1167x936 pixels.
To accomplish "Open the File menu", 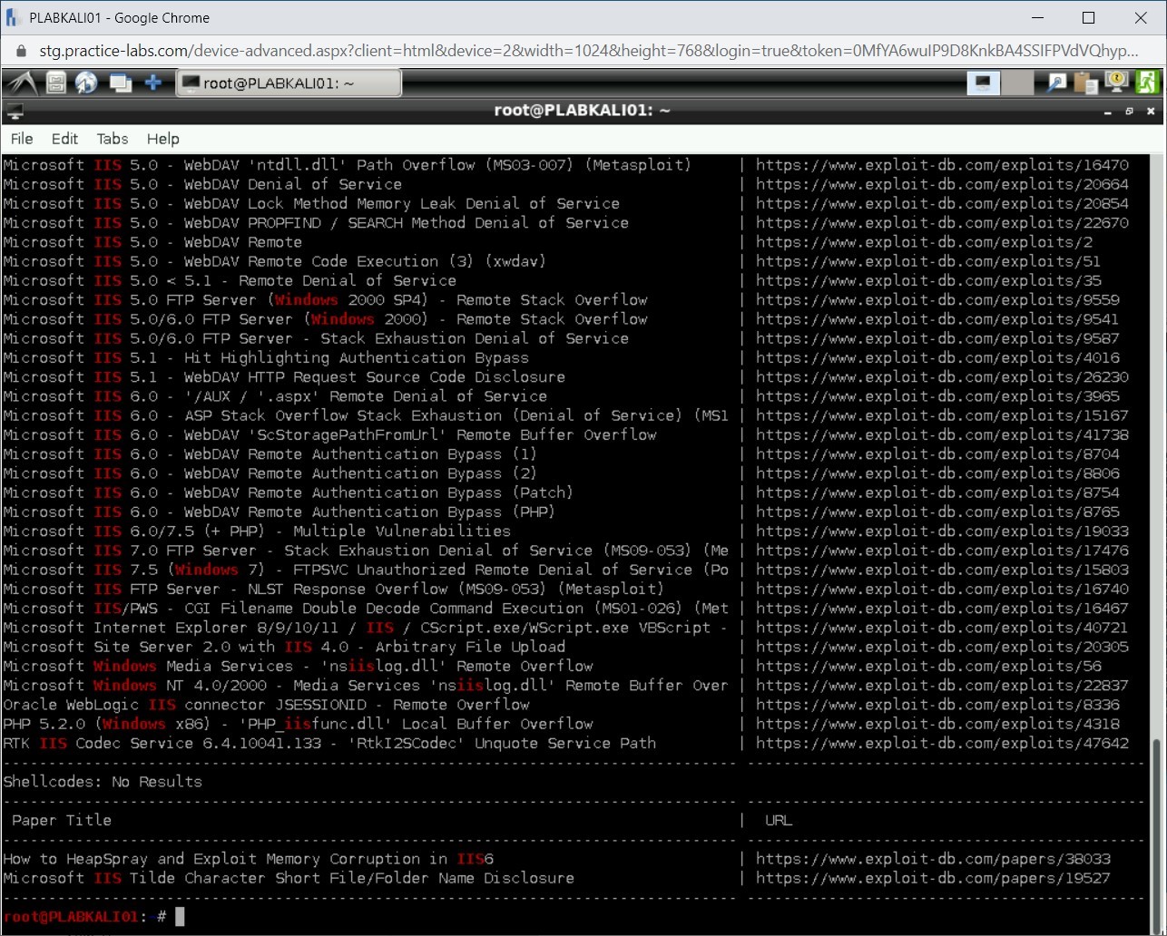I will 22,139.
